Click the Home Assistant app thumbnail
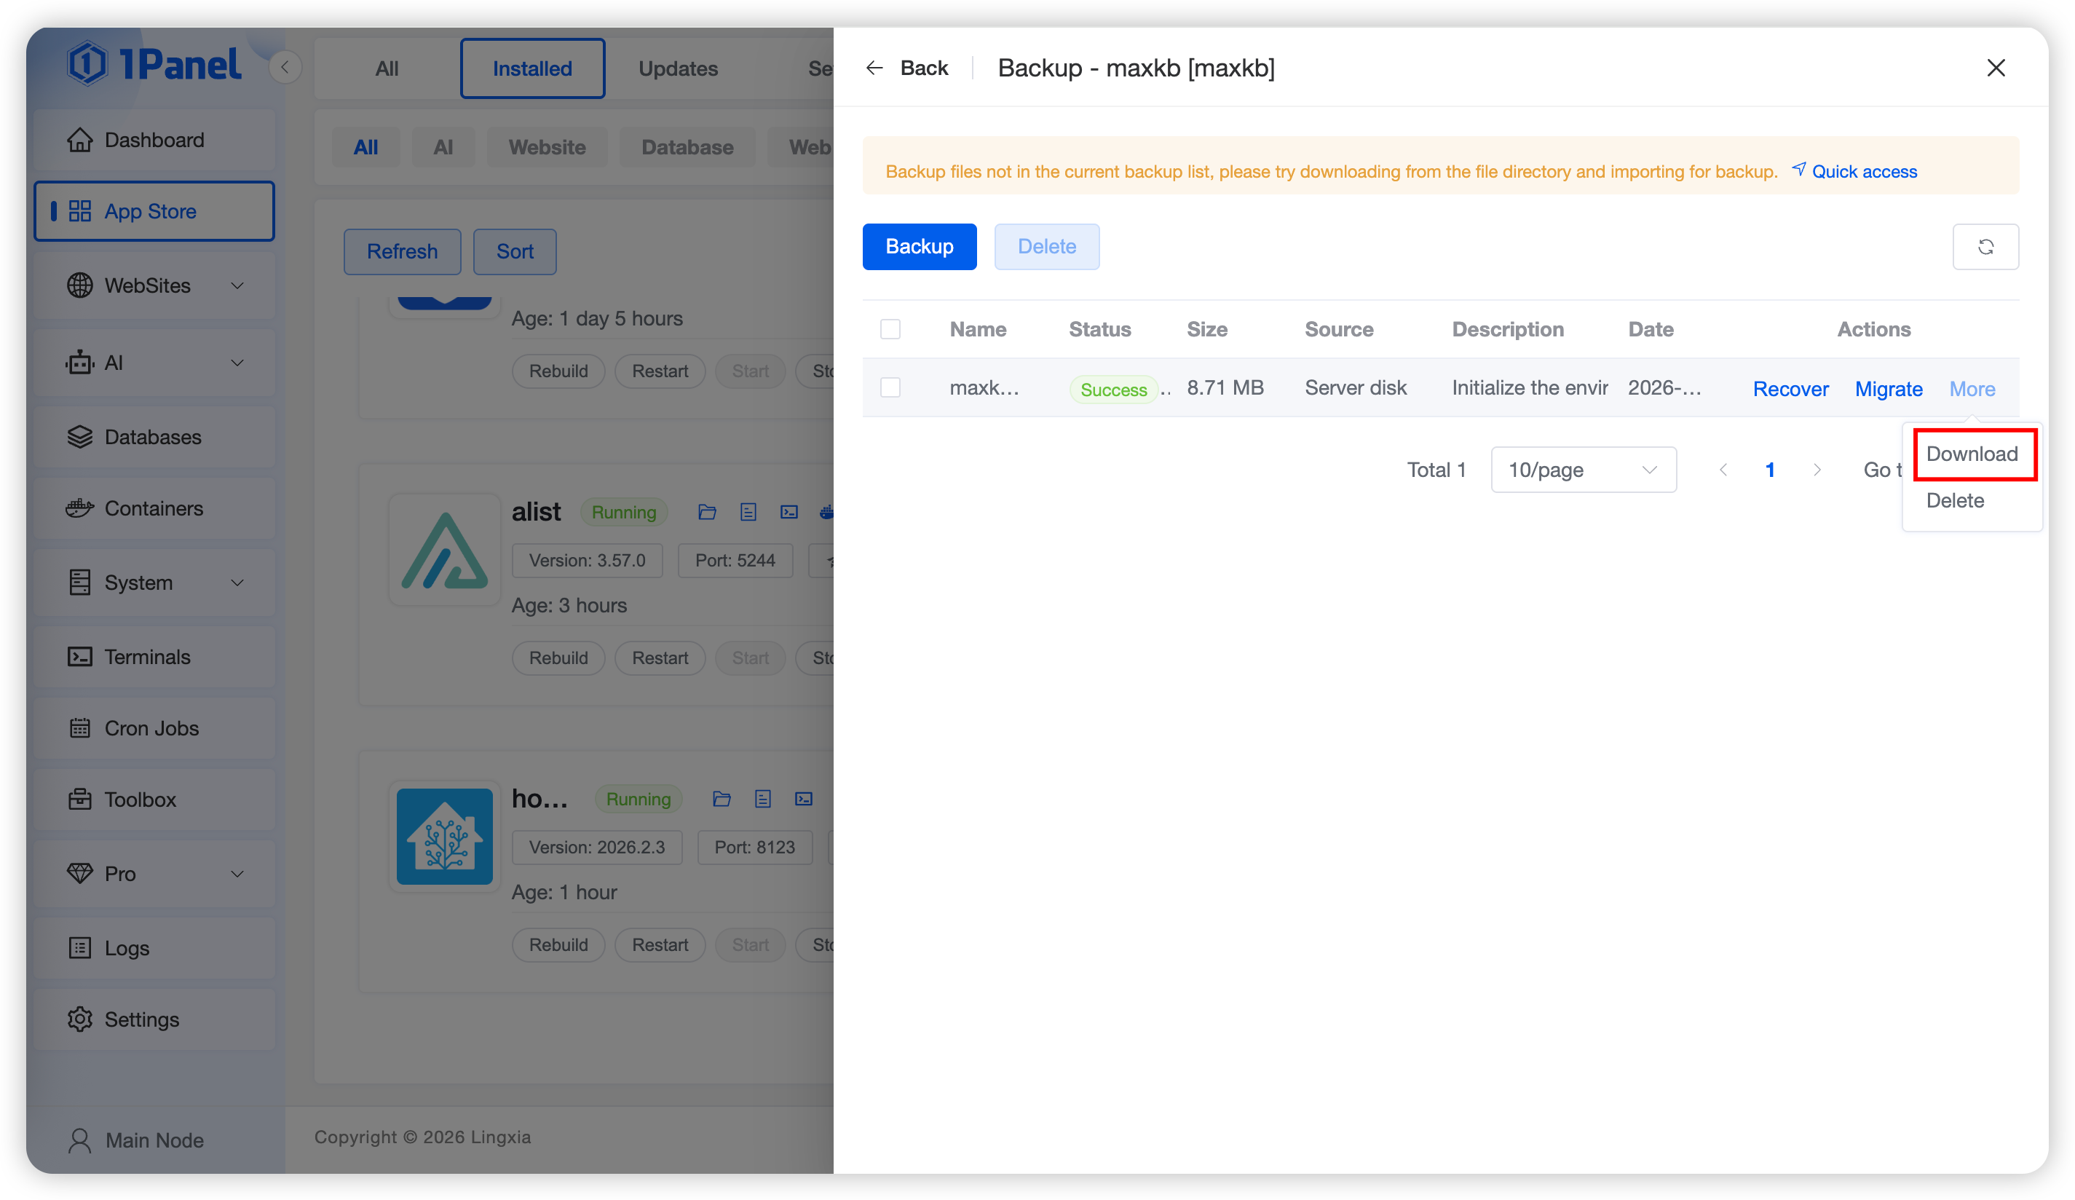 pyautogui.click(x=445, y=836)
